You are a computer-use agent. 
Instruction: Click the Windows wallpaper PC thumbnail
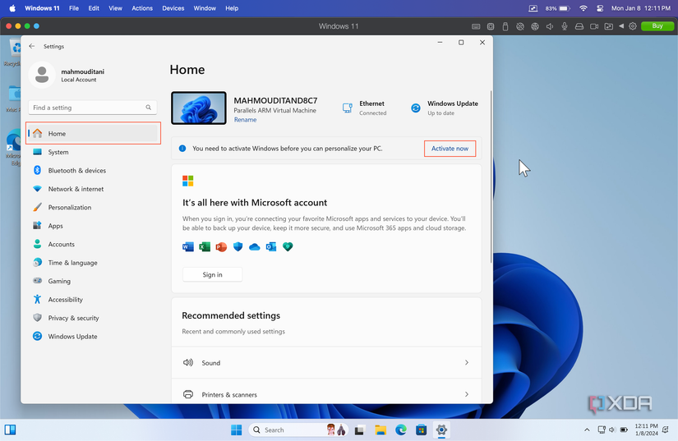click(x=199, y=108)
